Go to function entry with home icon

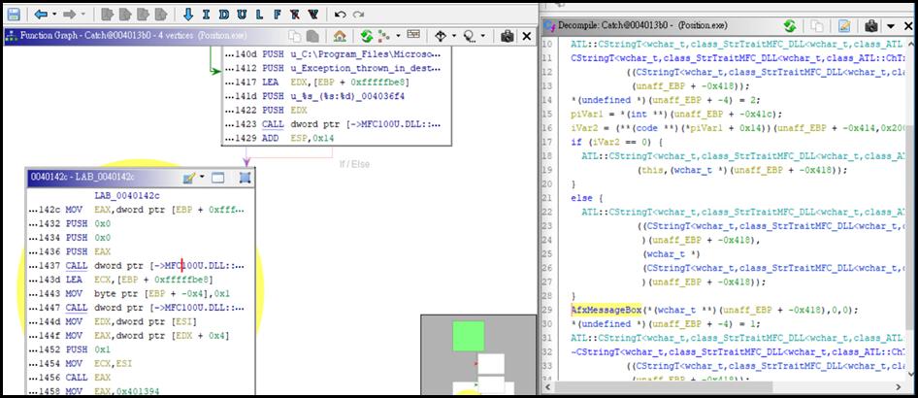(340, 36)
